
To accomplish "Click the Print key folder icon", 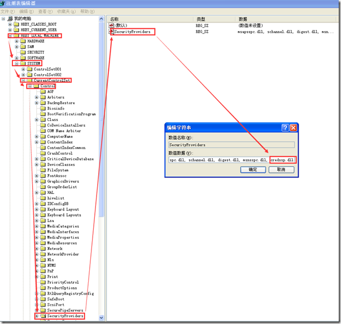I will tap(43, 277).
